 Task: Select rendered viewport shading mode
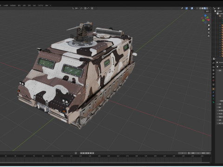tap(207, 8)
